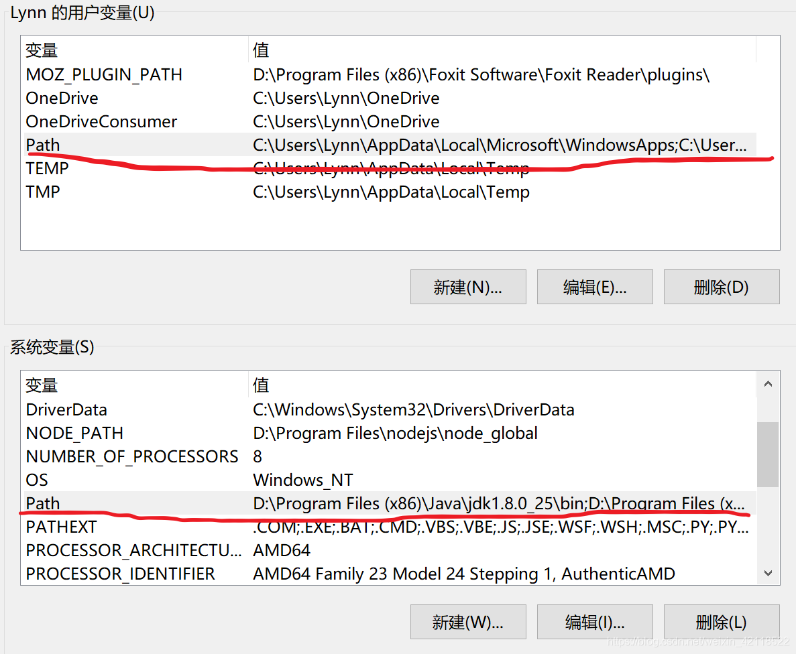Image resolution: width=796 pixels, height=654 pixels.
Task: Click the Foxit Reader plugins path value
Action: tap(481, 74)
